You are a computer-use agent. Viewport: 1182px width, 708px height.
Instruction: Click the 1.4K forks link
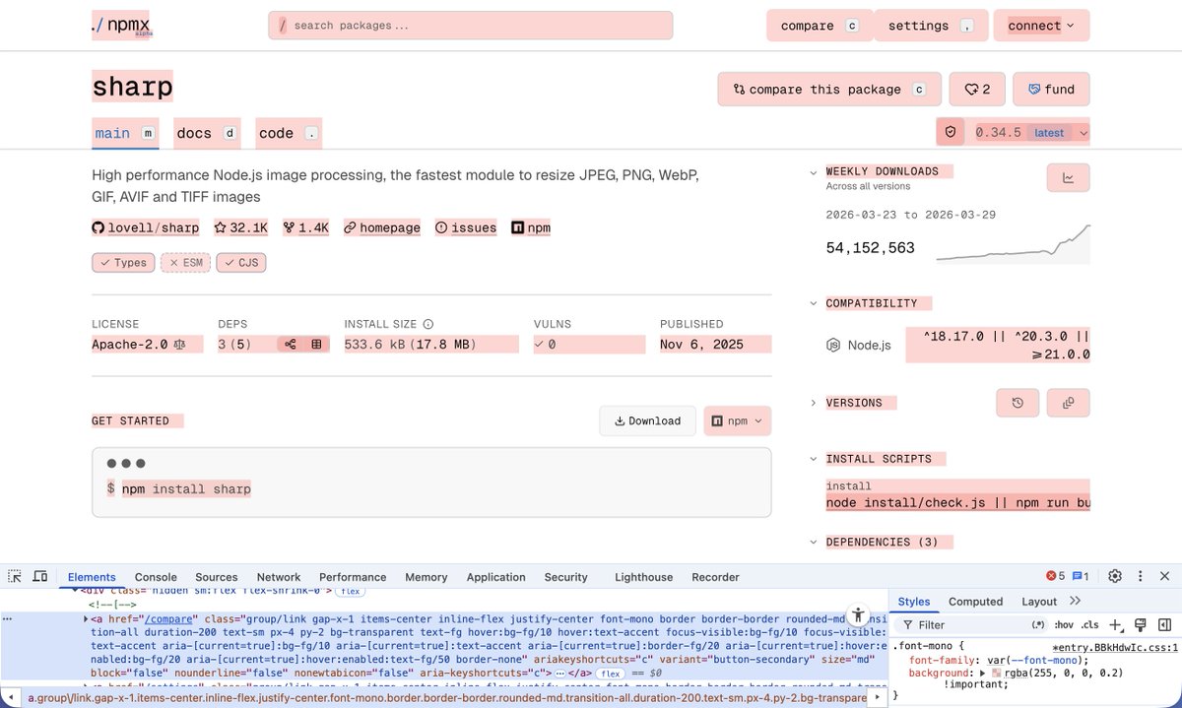tap(305, 227)
